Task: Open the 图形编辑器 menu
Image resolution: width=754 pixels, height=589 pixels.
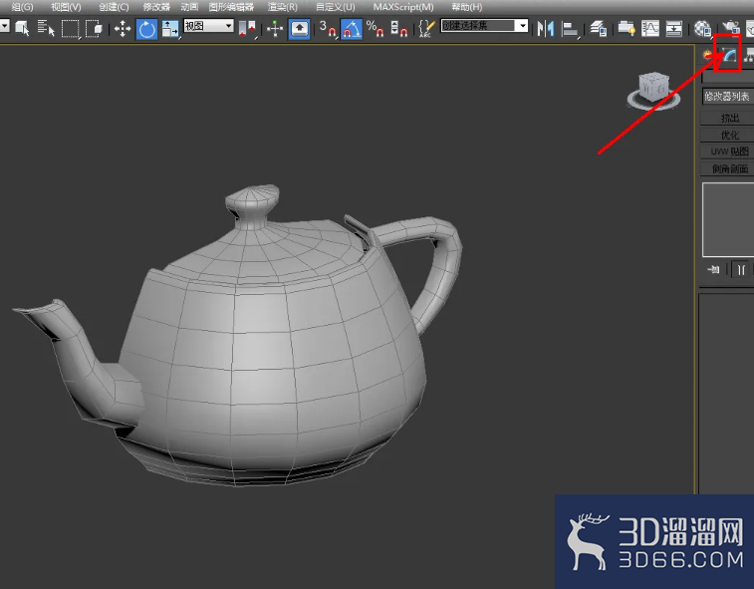Action: click(231, 7)
